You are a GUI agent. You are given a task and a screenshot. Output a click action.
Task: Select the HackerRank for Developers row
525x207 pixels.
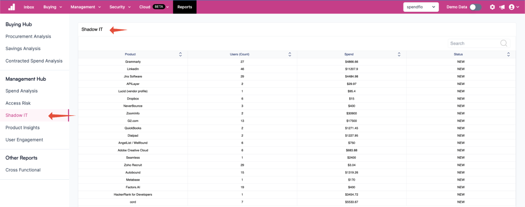pyautogui.click(x=297, y=194)
